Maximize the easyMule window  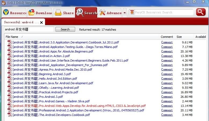click(x=194, y=2)
